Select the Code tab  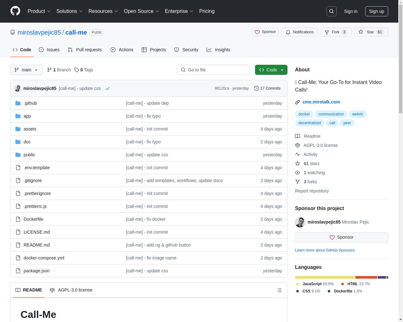(22, 50)
